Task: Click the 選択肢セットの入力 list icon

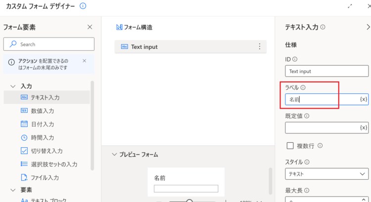Action: tap(24, 164)
